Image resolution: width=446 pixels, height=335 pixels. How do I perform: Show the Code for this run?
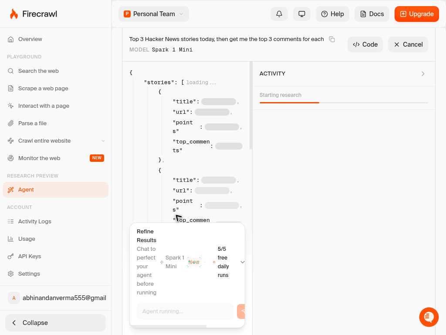click(x=365, y=44)
